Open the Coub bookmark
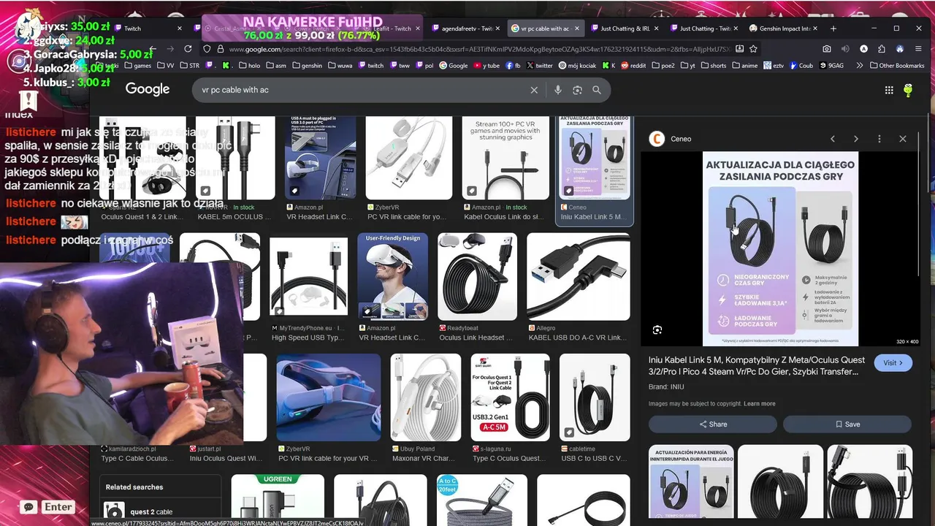 [800, 65]
